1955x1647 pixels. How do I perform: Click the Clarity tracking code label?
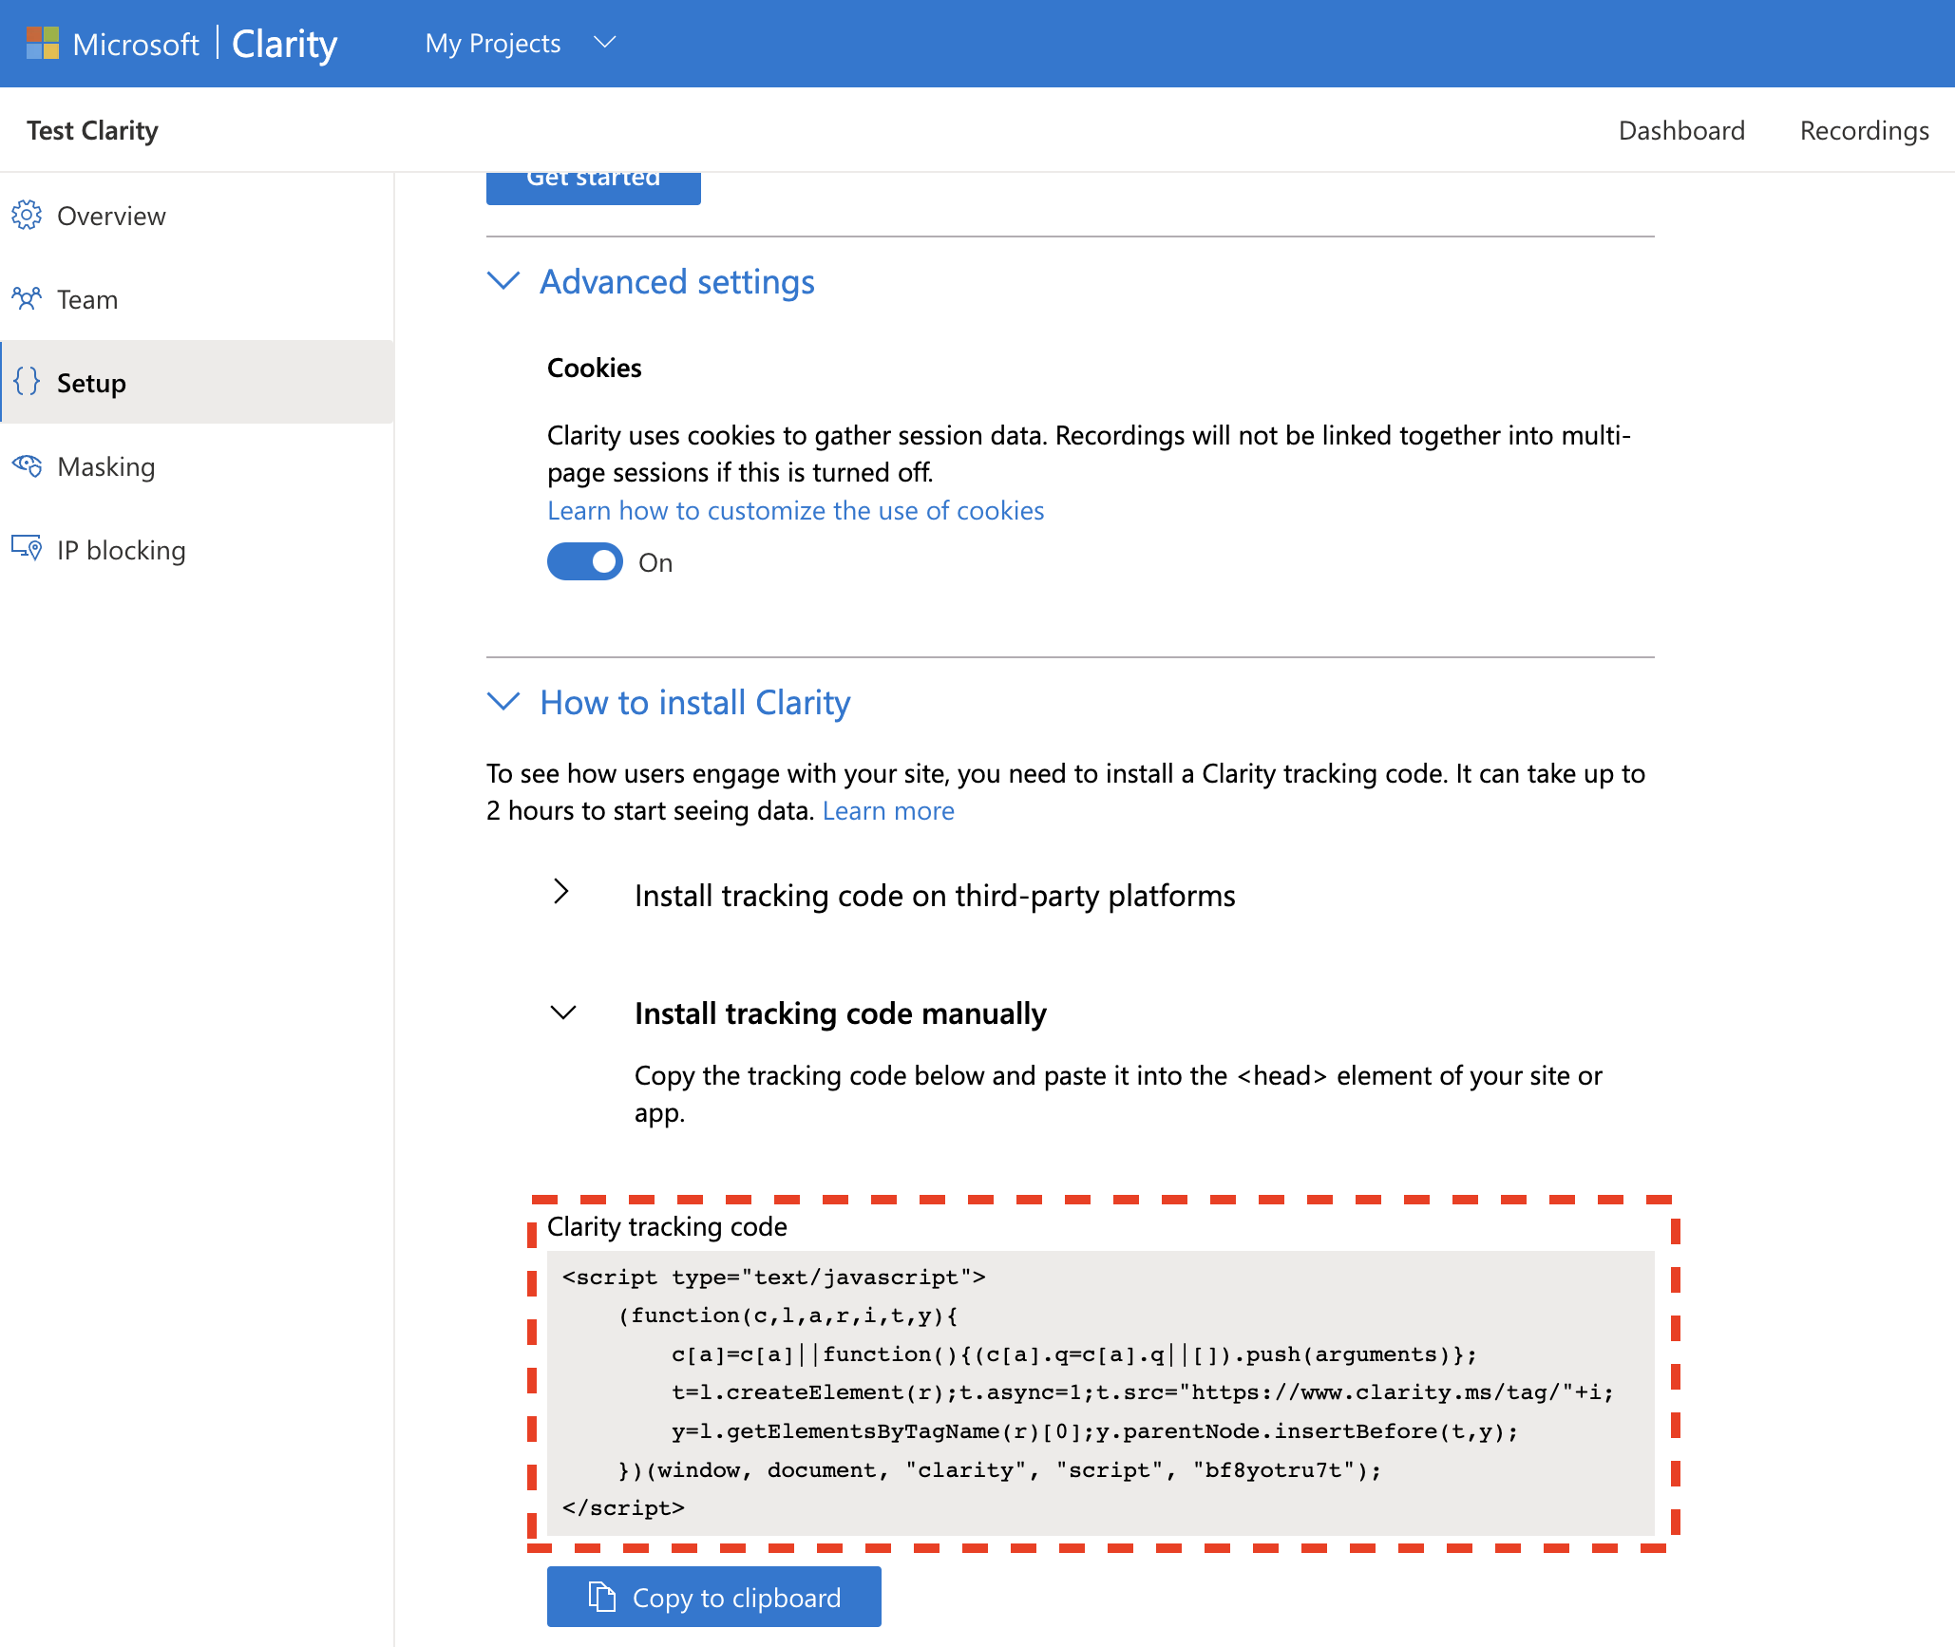click(x=667, y=1226)
